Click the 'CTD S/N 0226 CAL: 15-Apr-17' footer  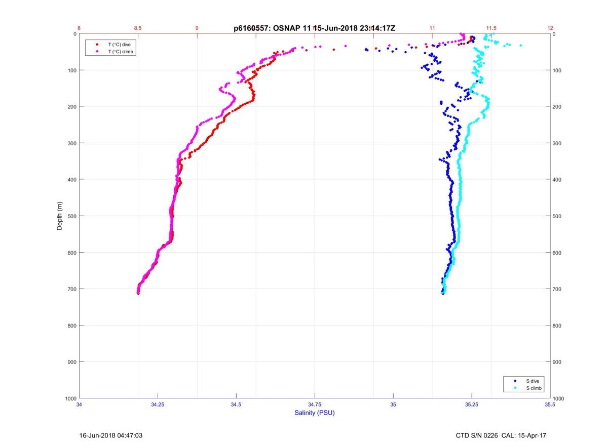501,435
